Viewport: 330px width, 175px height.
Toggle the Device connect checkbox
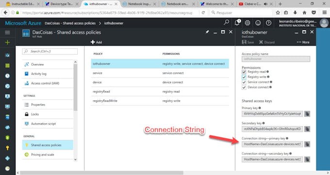pyautogui.click(x=244, y=87)
